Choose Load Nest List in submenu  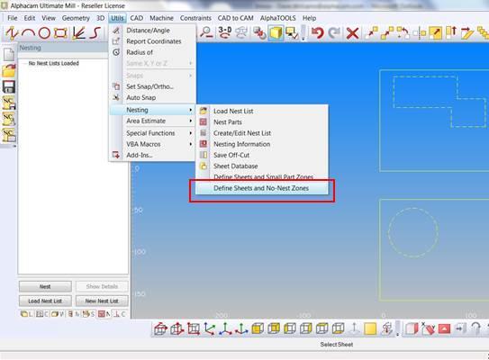click(x=233, y=111)
